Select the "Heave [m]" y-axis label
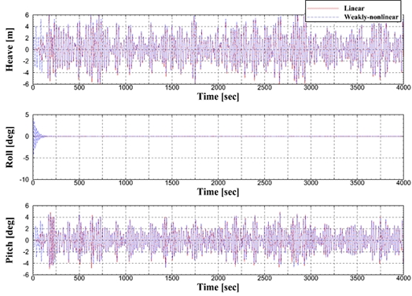The image size is (412, 296). click(9, 49)
